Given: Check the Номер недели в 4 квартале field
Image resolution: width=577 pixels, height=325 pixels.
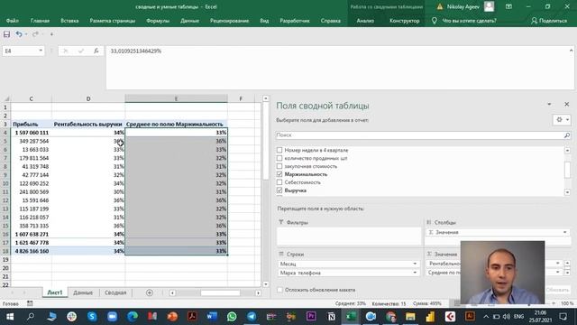Looking at the screenshot, I should [279, 150].
